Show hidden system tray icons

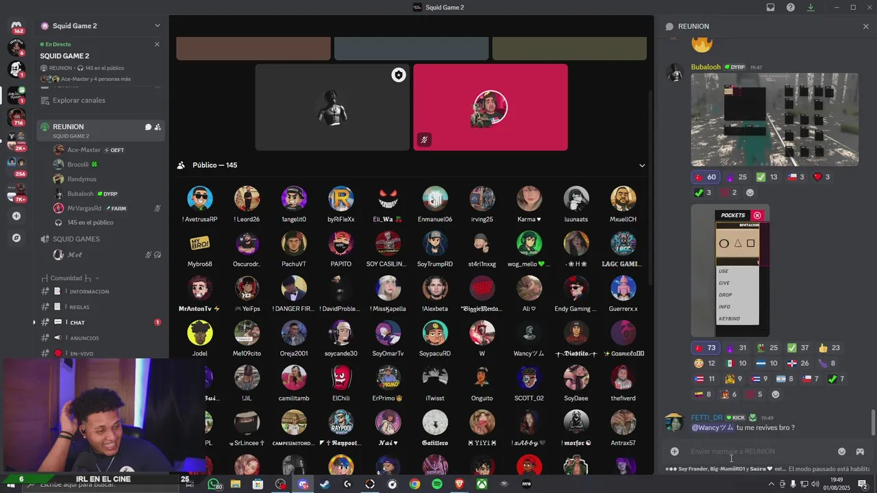click(771, 484)
